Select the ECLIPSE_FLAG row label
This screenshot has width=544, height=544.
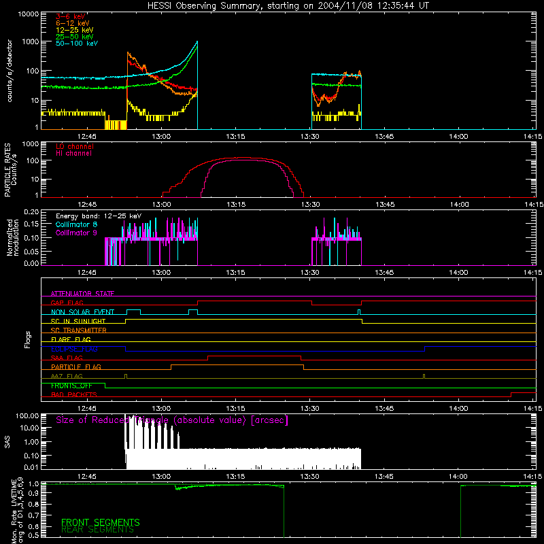(x=74, y=349)
